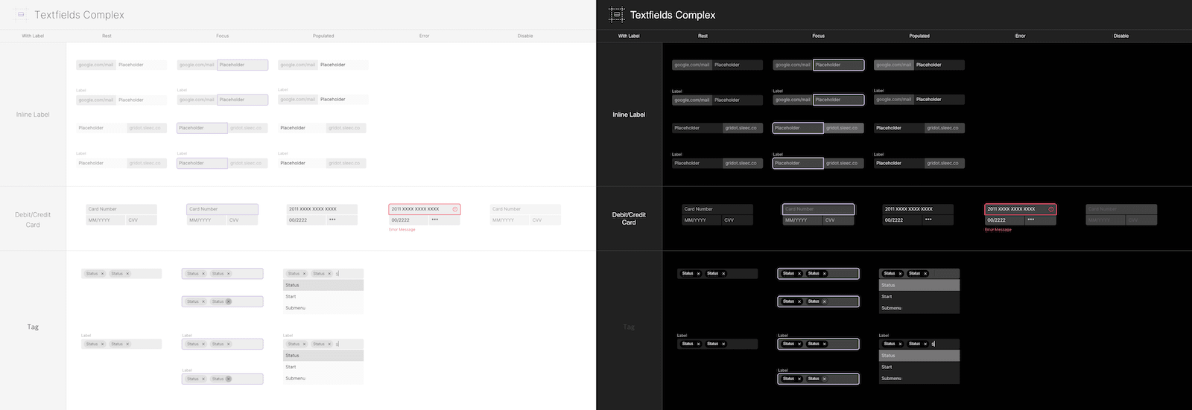Screen dimensions: 1192x410
Task: Click the light Focus column header
Action: pos(223,36)
